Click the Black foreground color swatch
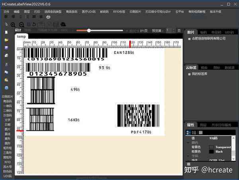Viewport: 239px width, 180px height. [211, 152]
